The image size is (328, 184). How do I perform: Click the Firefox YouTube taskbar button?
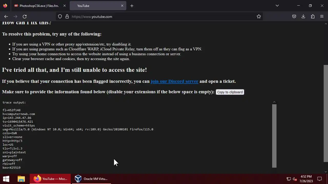pyautogui.click(x=50, y=179)
